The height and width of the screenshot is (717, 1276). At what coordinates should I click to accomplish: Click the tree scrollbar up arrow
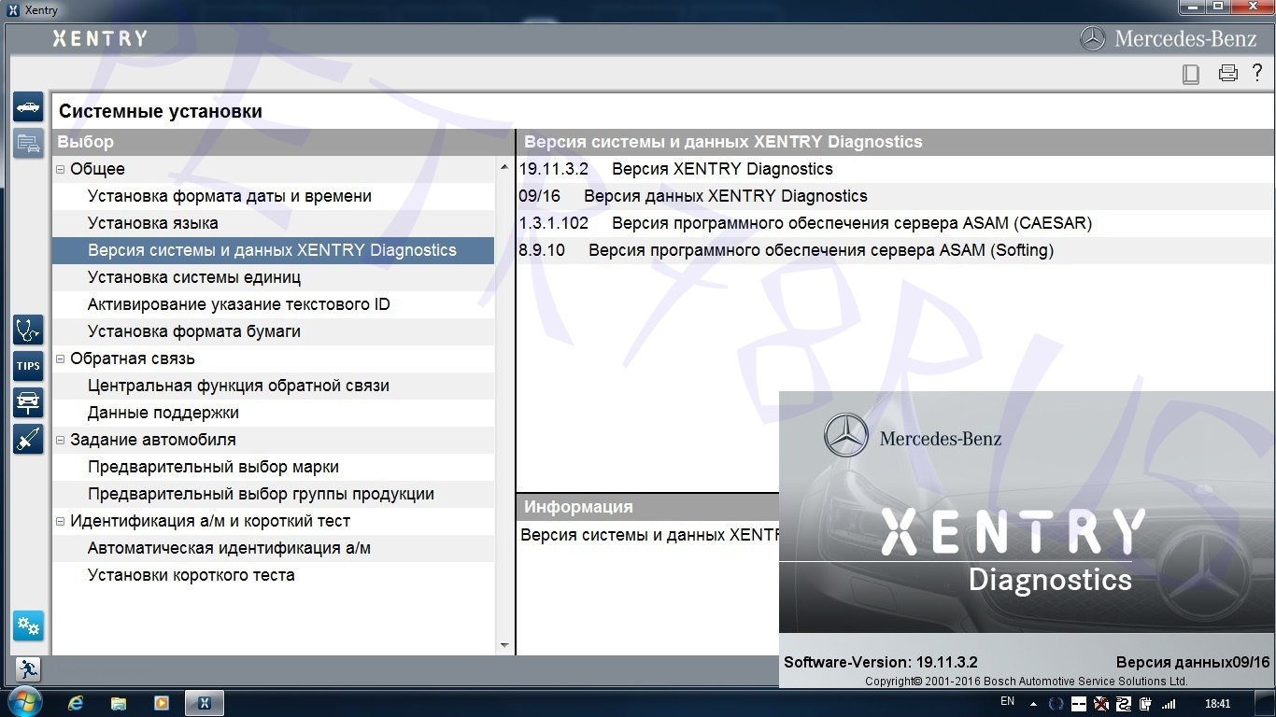(504, 166)
